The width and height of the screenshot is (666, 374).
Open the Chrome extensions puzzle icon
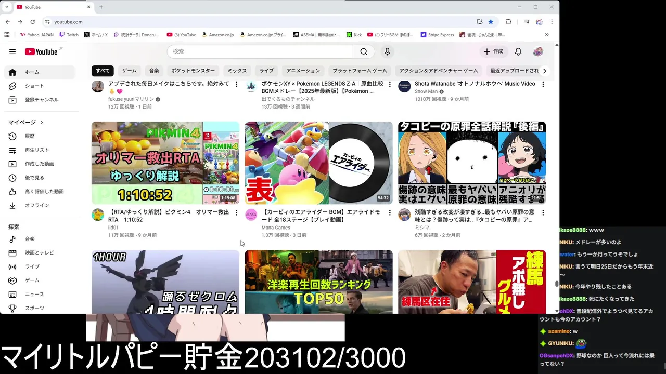[508, 22]
